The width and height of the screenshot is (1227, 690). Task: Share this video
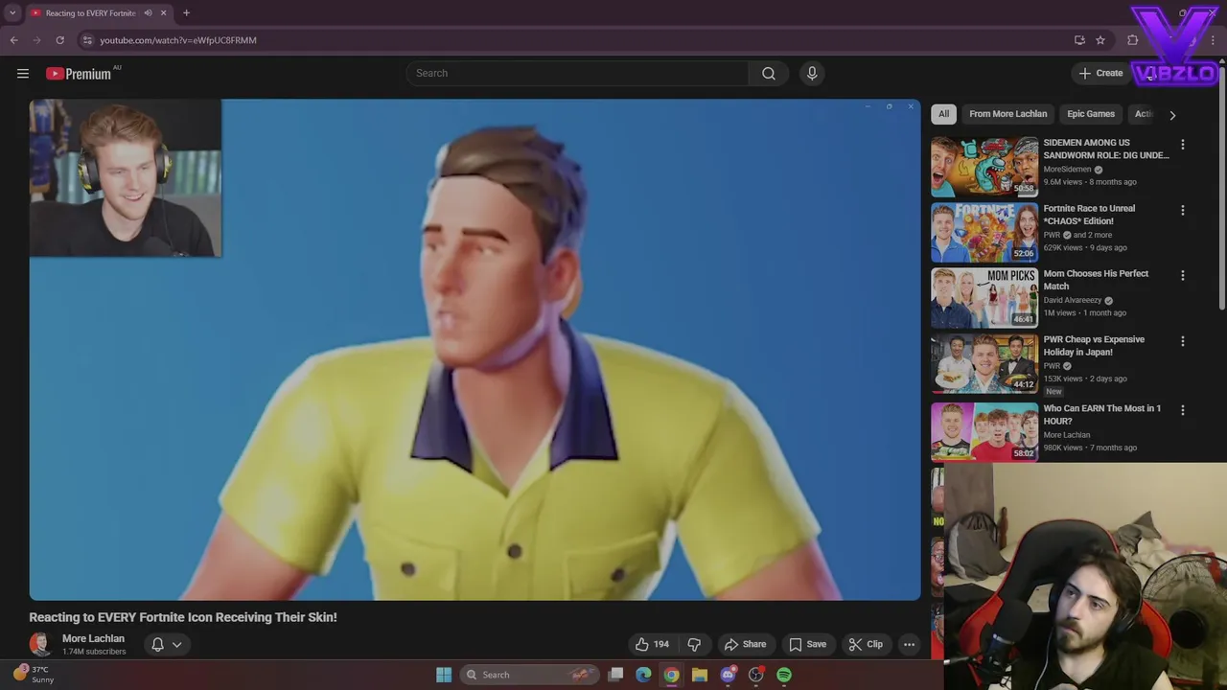[x=745, y=644]
